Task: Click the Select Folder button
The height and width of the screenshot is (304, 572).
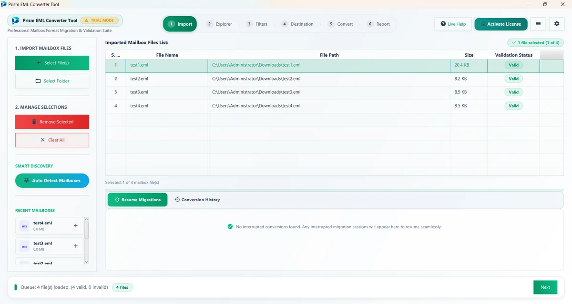Action: 52,81
